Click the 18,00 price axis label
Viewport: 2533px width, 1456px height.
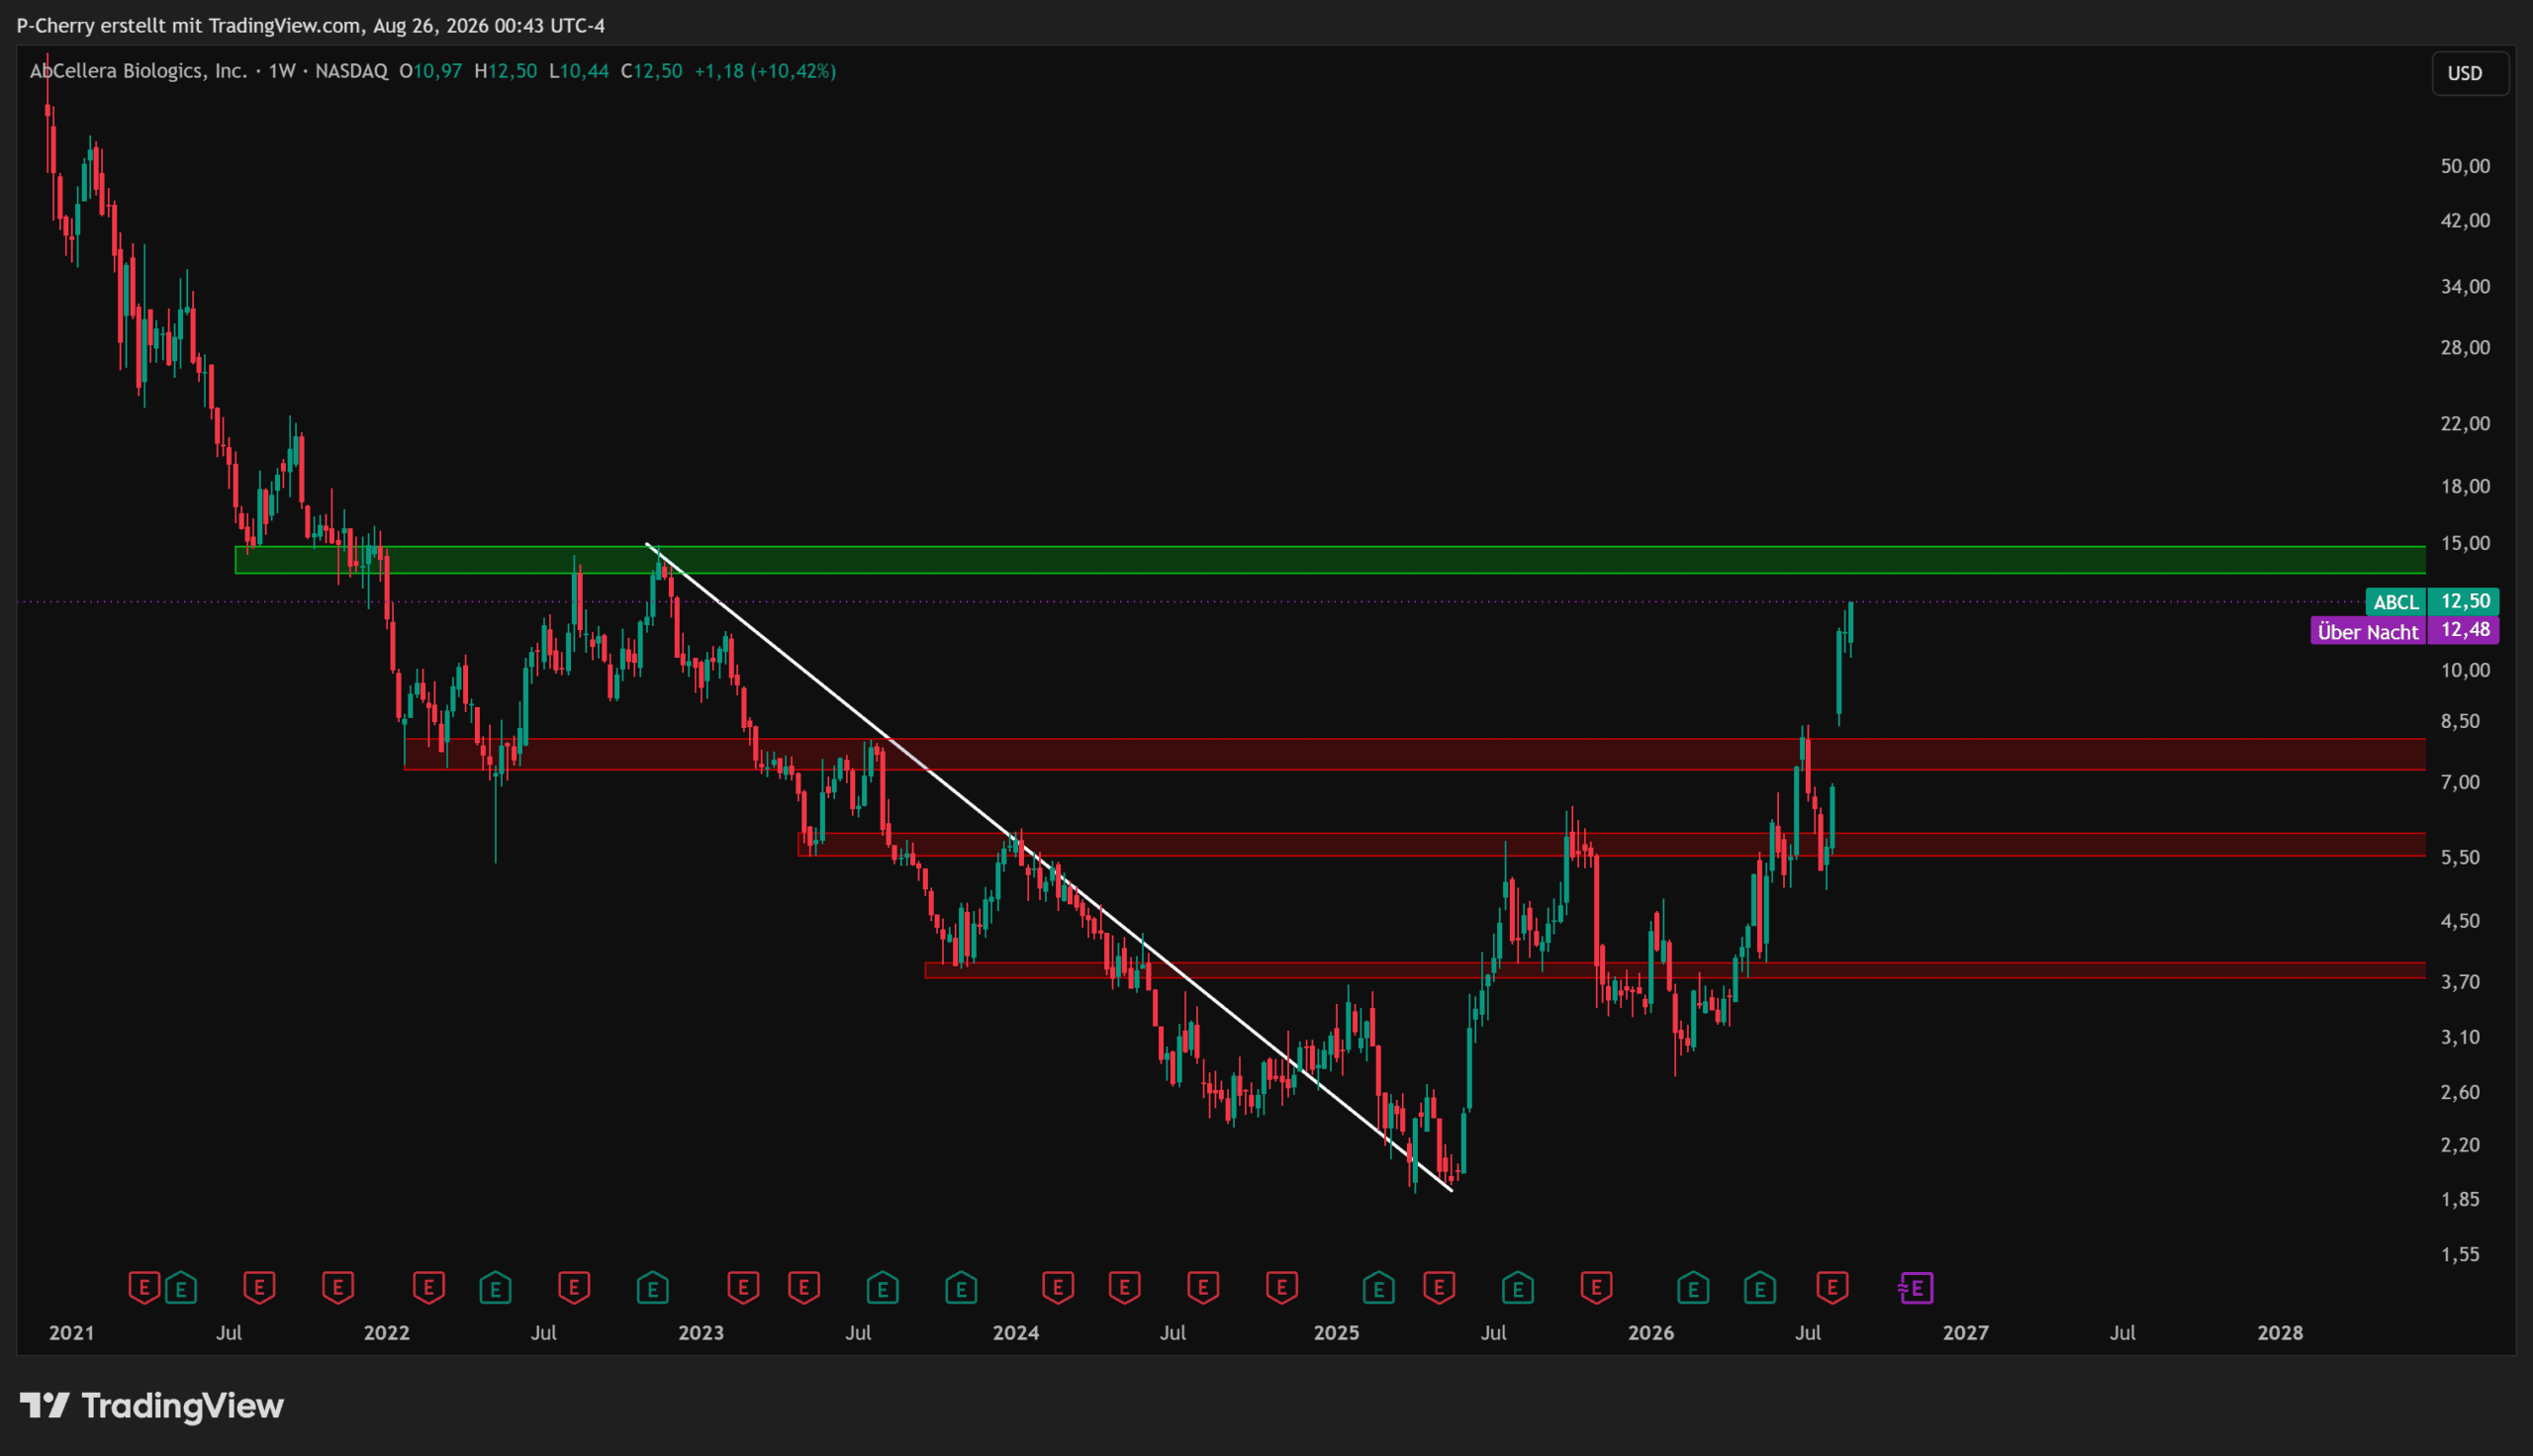click(2465, 487)
